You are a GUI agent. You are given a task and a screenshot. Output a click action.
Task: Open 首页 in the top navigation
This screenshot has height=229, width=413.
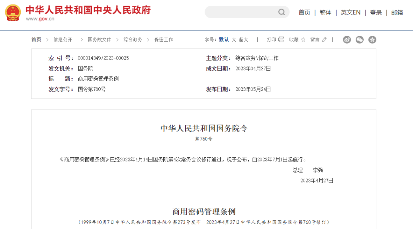point(304,13)
